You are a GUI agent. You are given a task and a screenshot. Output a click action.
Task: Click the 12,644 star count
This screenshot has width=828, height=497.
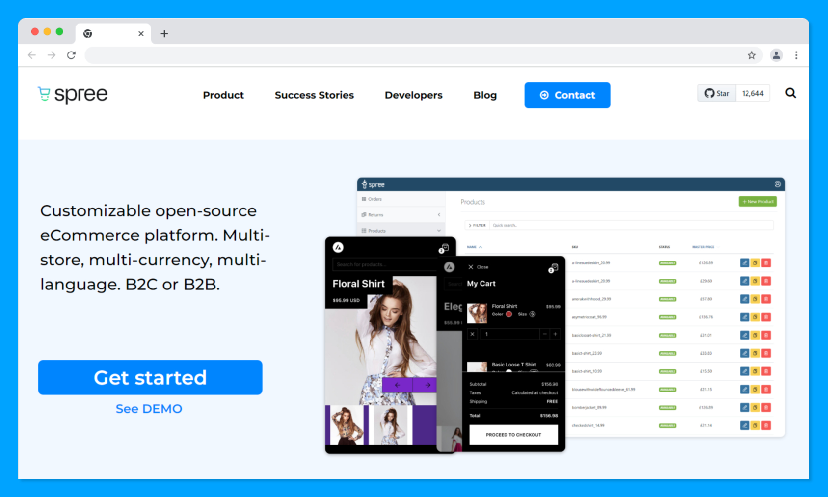pos(752,93)
